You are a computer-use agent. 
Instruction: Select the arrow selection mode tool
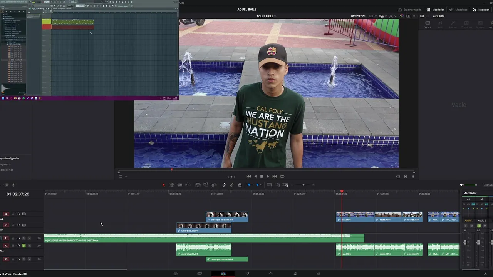coord(163,185)
